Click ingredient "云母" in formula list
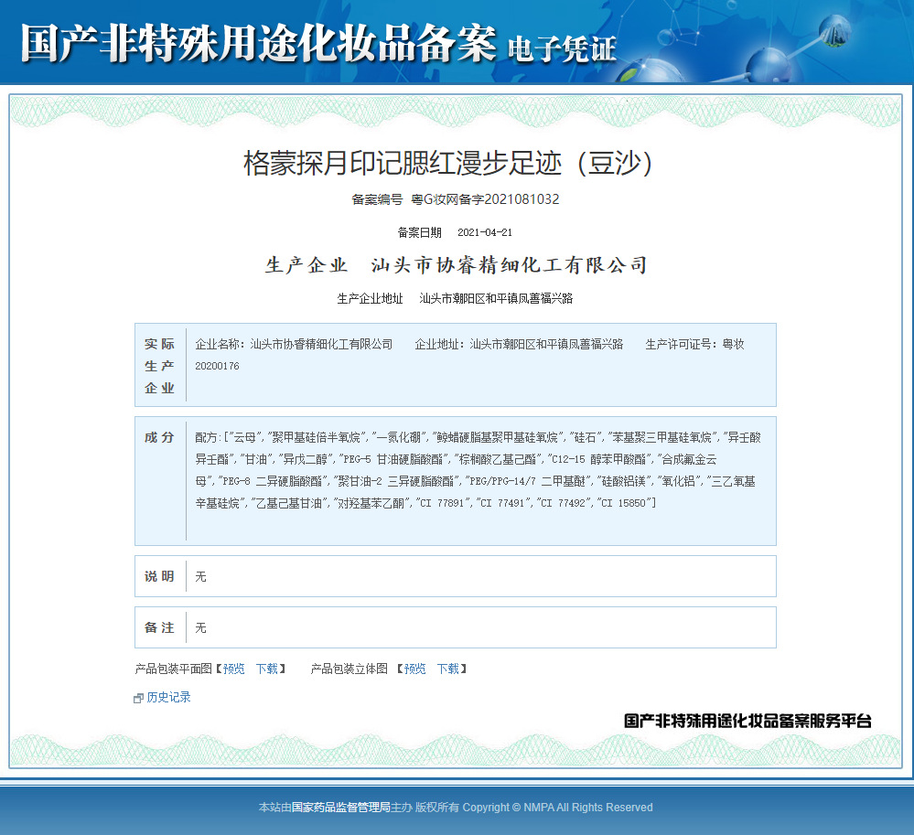The width and height of the screenshot is (914, 835). 245,437
